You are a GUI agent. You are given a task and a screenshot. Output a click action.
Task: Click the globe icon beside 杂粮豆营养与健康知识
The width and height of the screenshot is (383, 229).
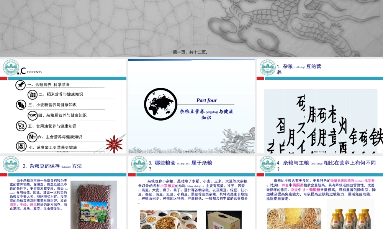tap(32, 115)
